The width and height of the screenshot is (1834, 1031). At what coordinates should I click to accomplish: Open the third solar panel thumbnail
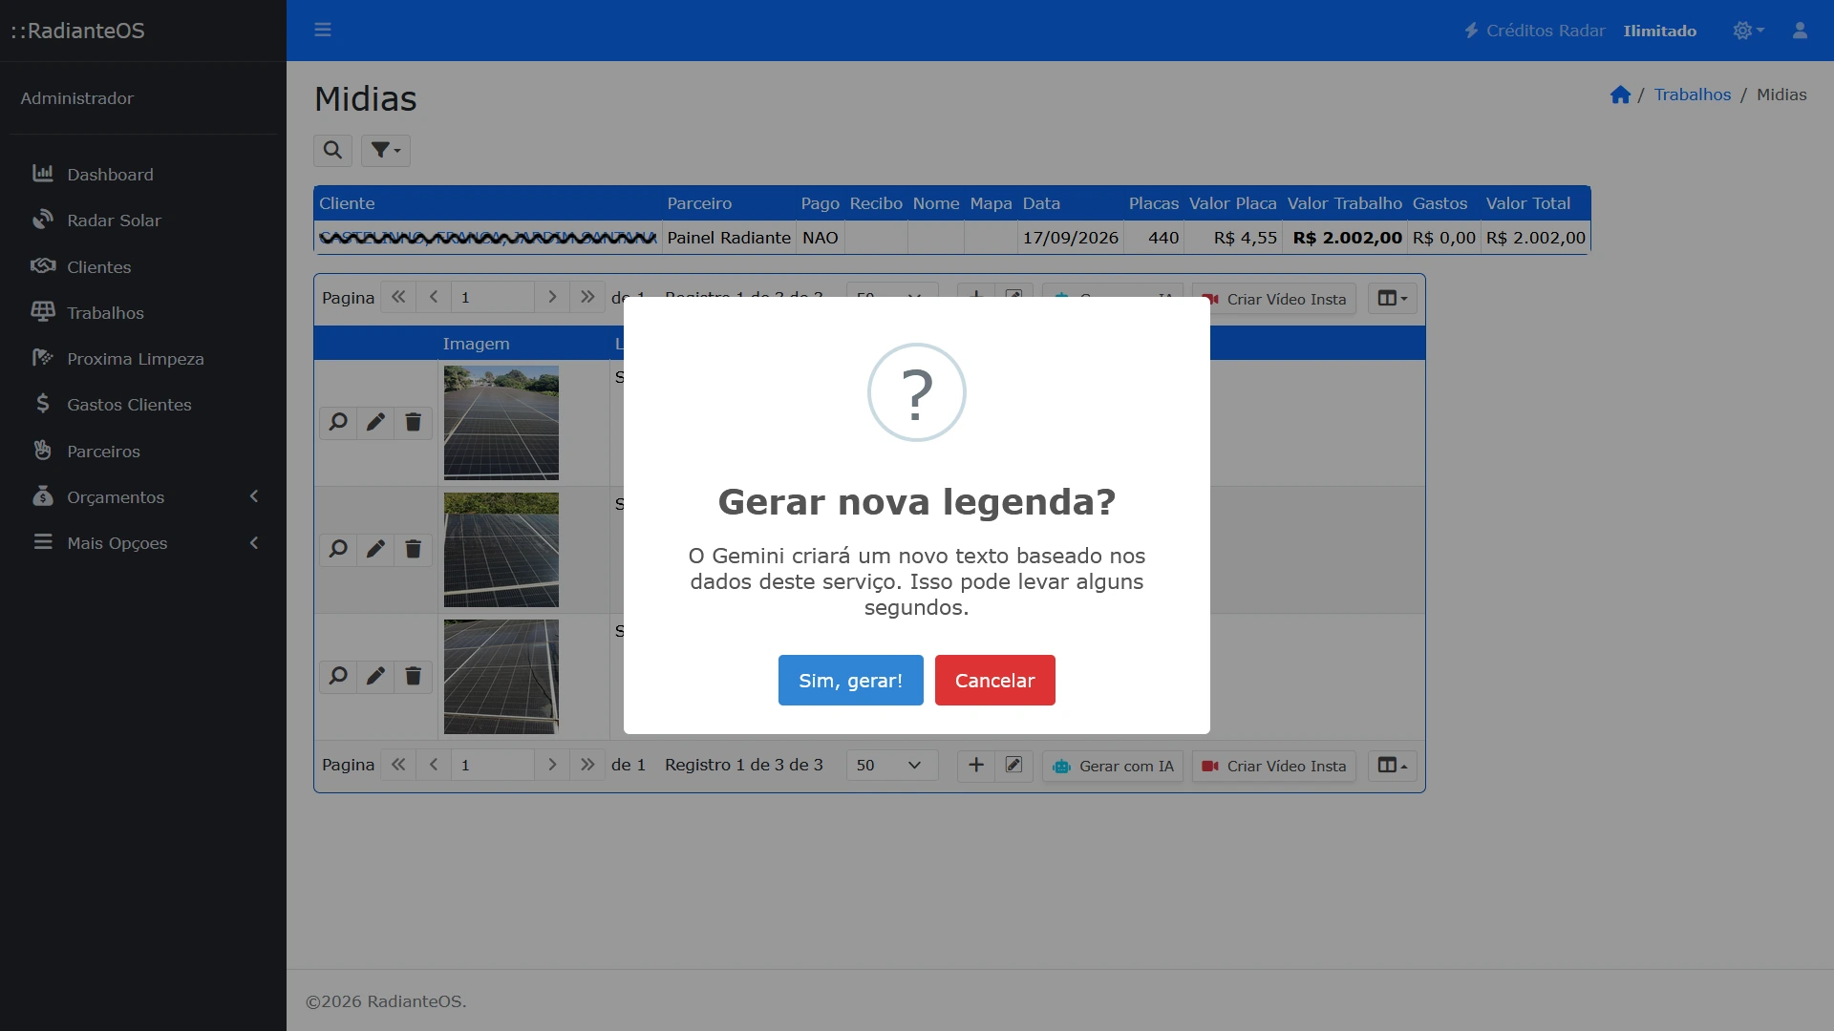point(501,677)
